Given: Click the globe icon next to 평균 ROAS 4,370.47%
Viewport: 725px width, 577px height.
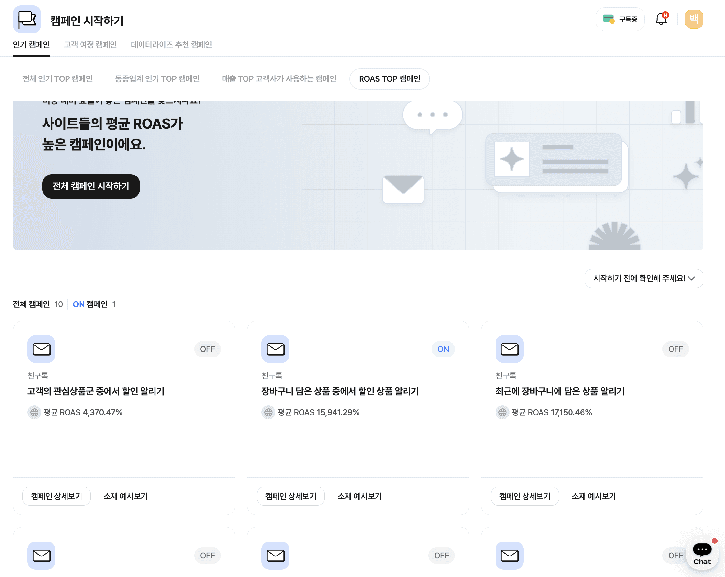Looking at the screenshot, I should pos(34,413).
